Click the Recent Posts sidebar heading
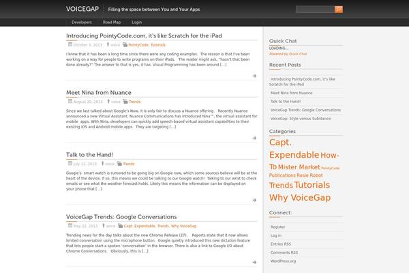The height and width of the screenshot is (273, 409). [285, 65]
